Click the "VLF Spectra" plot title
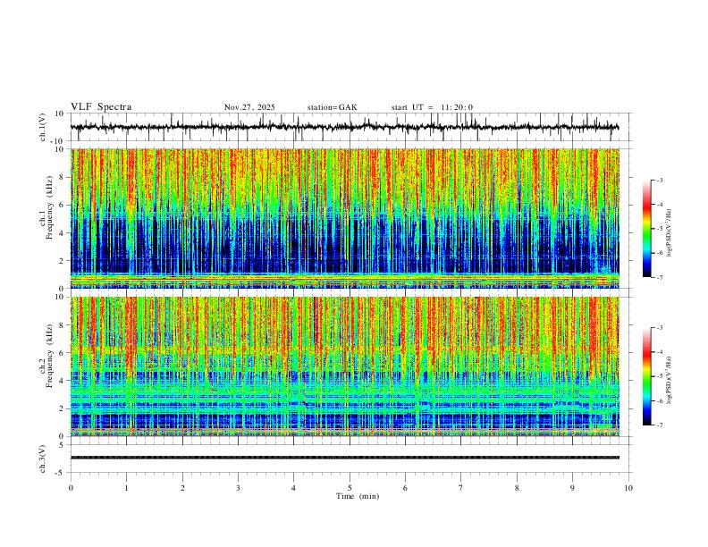708x547 pixels. (x=101, y=107)
